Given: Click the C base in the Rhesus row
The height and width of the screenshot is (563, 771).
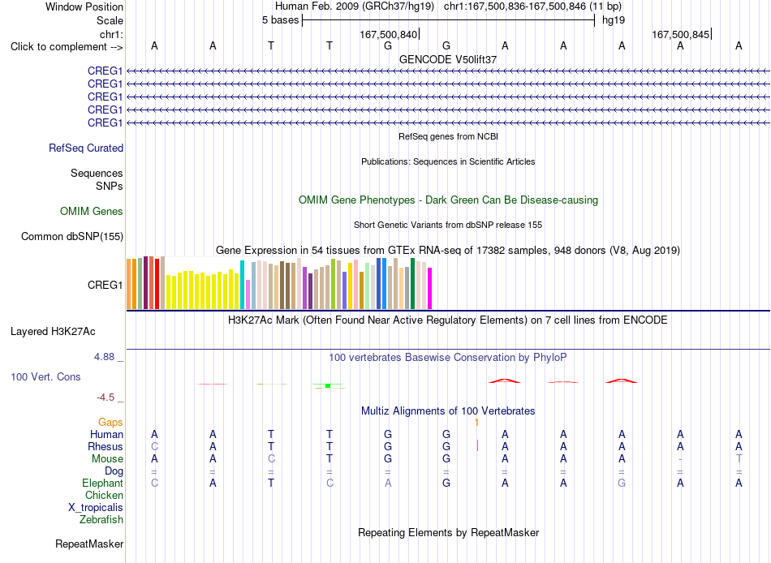Looking at the screenshot, I should [x=154, y=446].
